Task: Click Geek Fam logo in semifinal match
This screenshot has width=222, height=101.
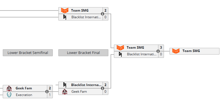Action: coord(9,88)
